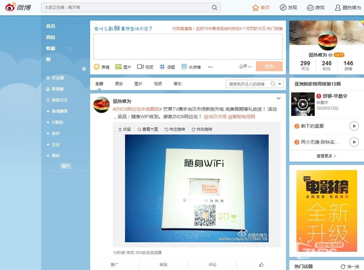The width and height of the screenshot is (364, 270).
Task: Select 视频 feed tab
Action: pos(158,84)
